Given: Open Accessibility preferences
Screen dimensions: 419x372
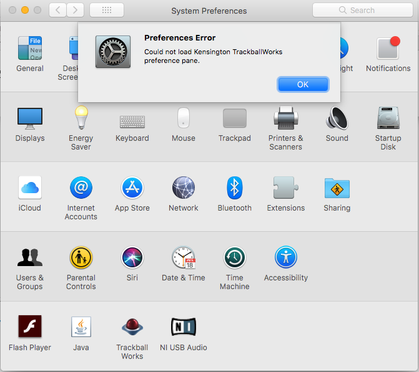Looking at the screenshot, I should pyautogui.click(x=285, y=264).
